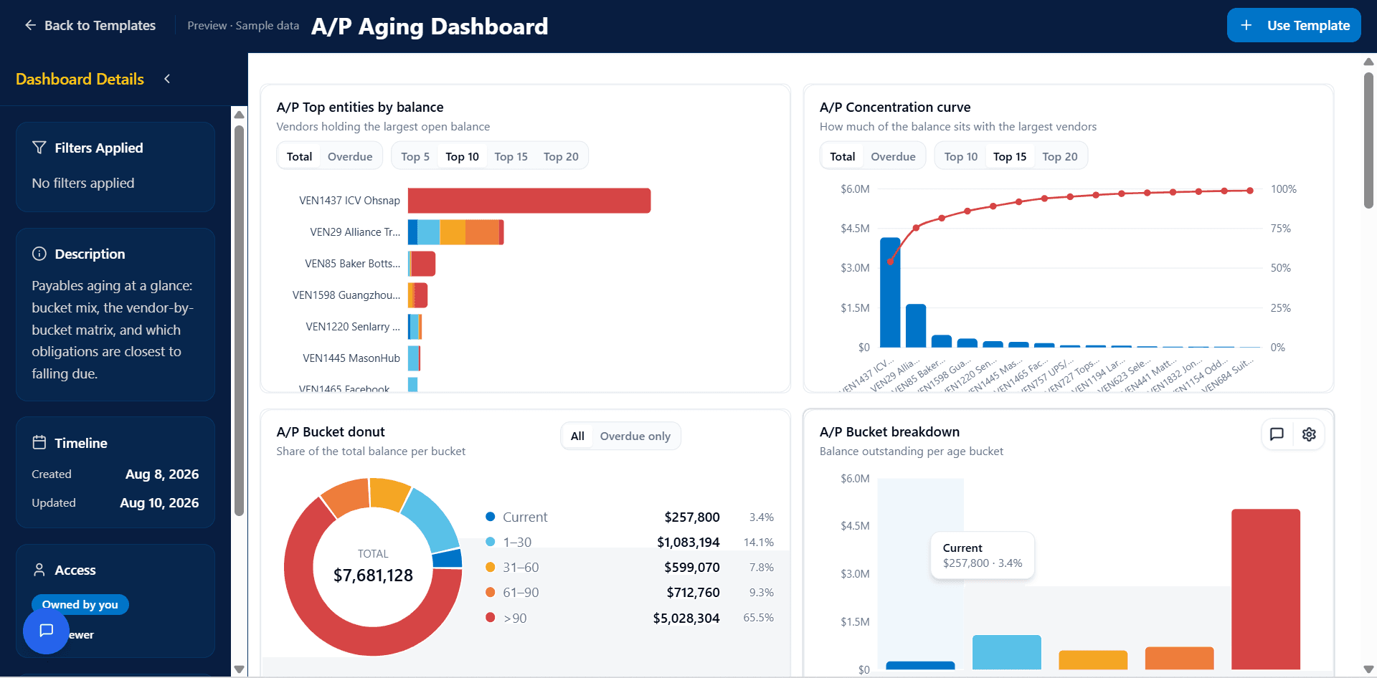Click the Access person icon
The image size is (1377, 678).
(39, 570)
